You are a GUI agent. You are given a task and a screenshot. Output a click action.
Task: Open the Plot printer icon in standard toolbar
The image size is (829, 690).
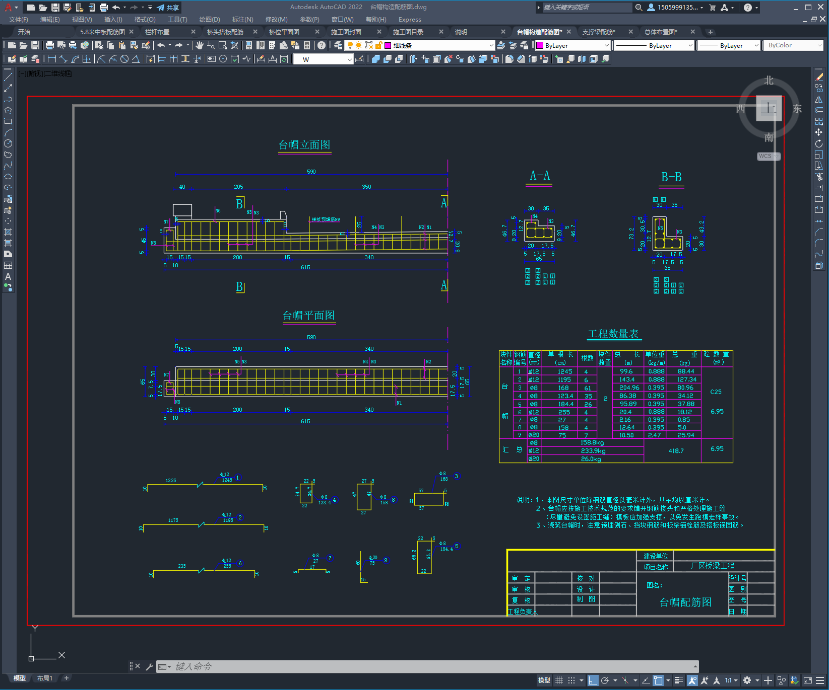(49, 45)
